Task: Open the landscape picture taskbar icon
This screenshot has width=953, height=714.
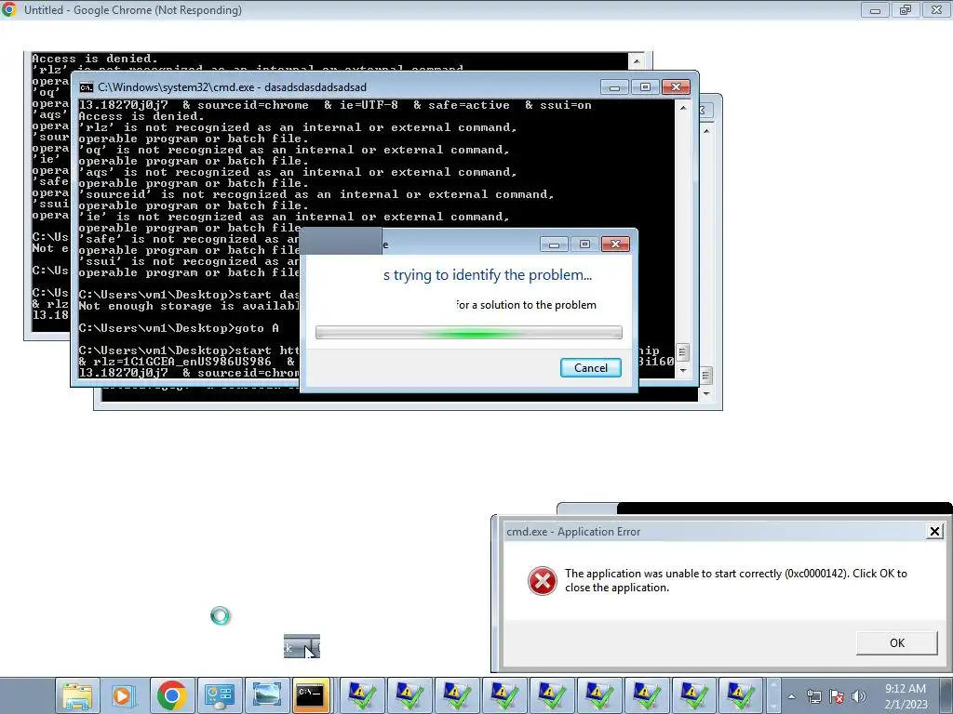Action: (266, 695)
